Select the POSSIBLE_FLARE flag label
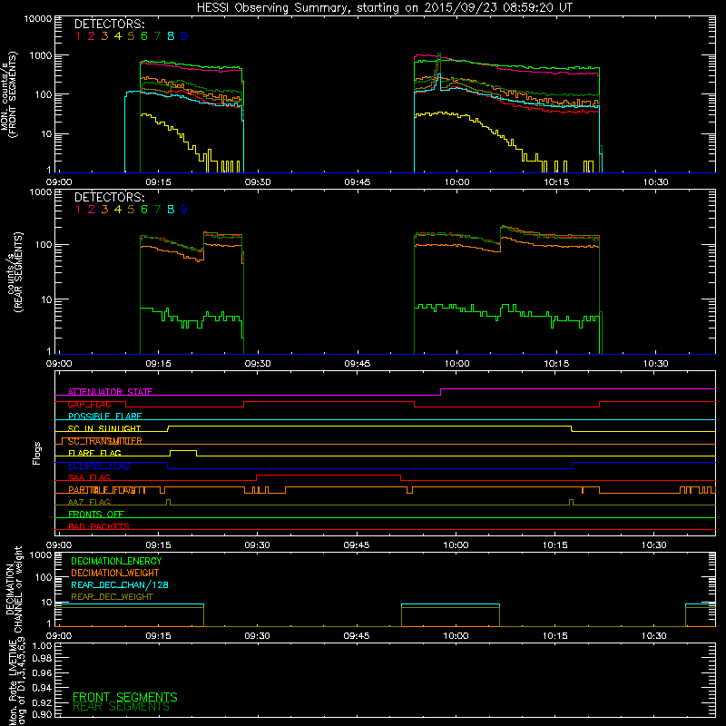This screenshot has height=726, width=726. tap(104, 417)
